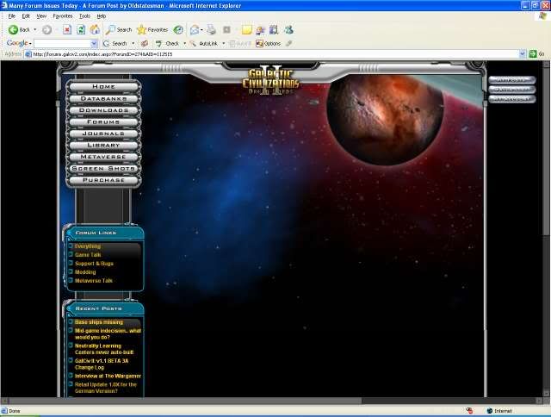The image size is (551, 417).
Task: Open the Everything forum link
Action: (x=88, y=246)
